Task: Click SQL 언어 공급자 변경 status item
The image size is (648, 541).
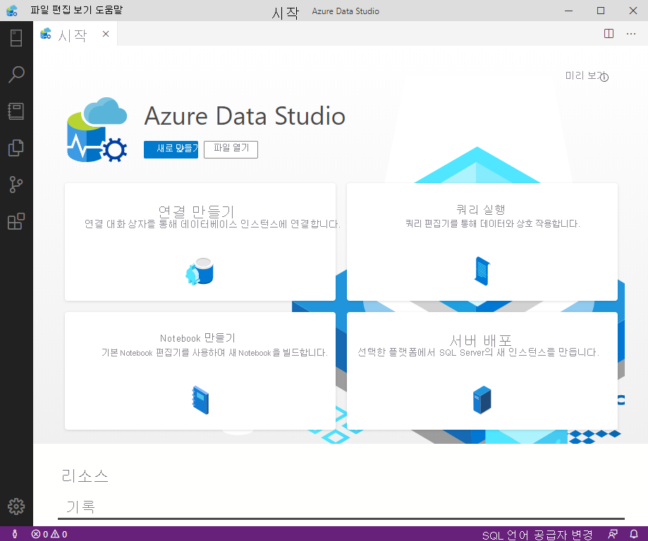Action: point(537,535)
